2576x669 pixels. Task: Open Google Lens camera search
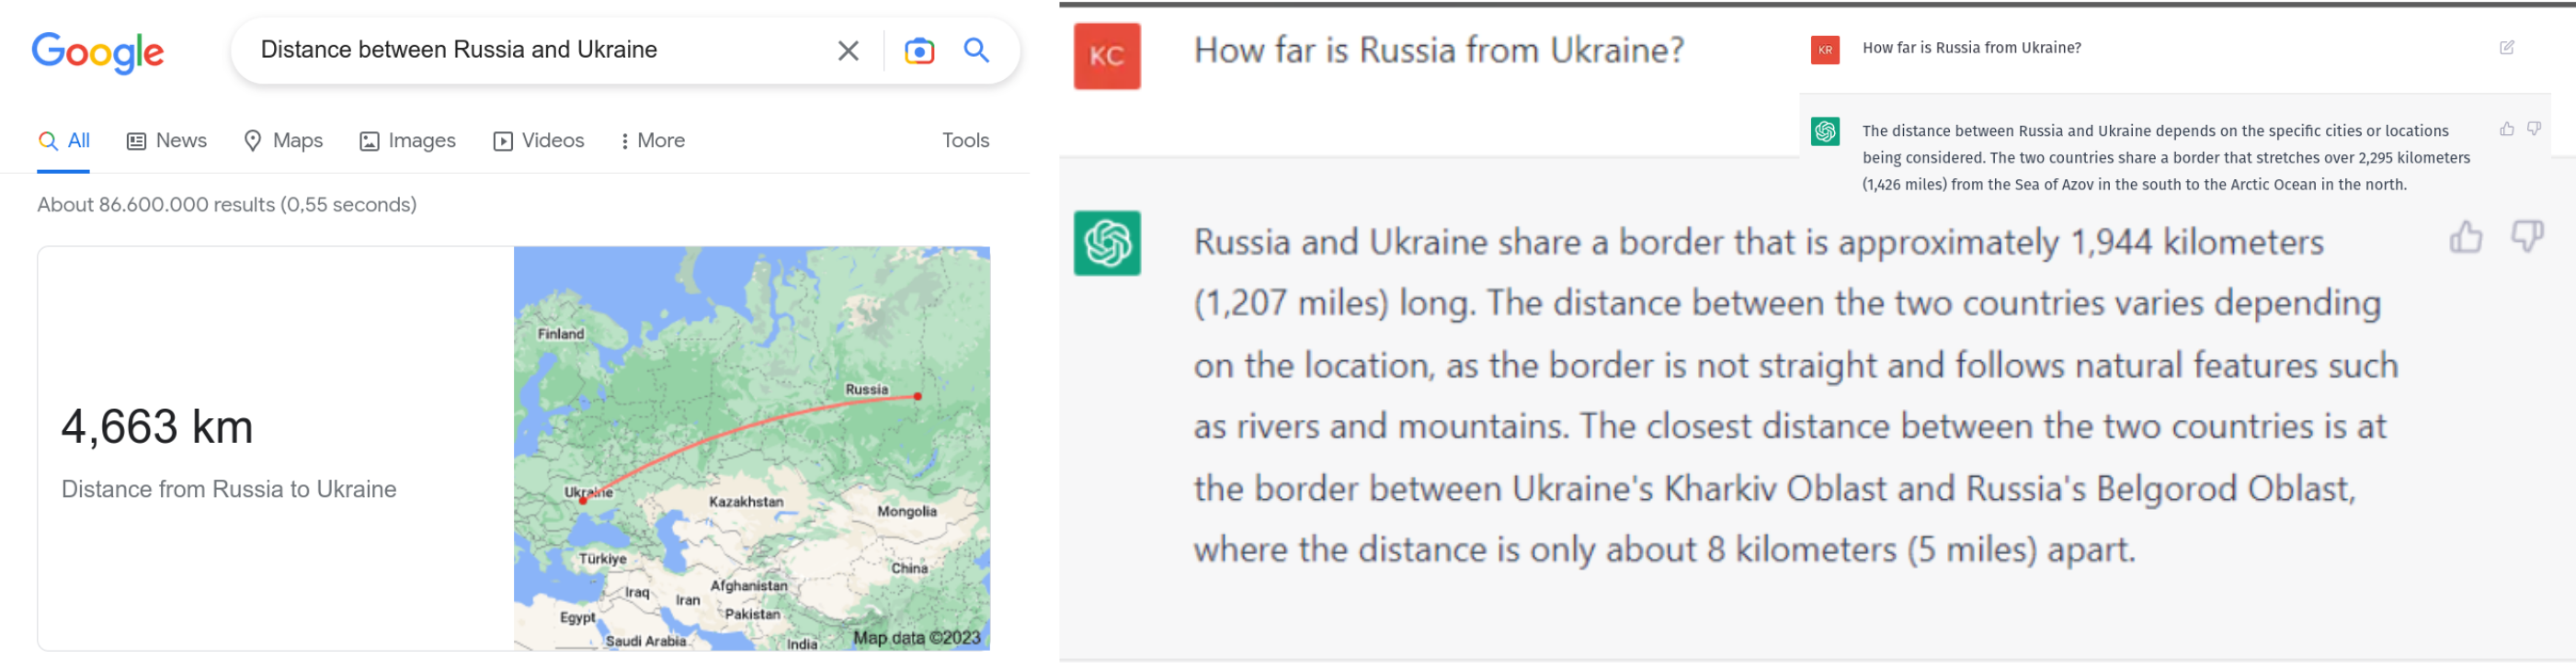[918, 51]
